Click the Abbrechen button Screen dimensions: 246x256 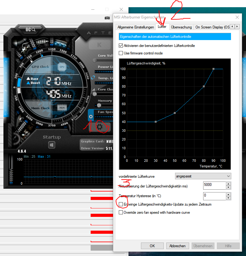tap(178, 246)
